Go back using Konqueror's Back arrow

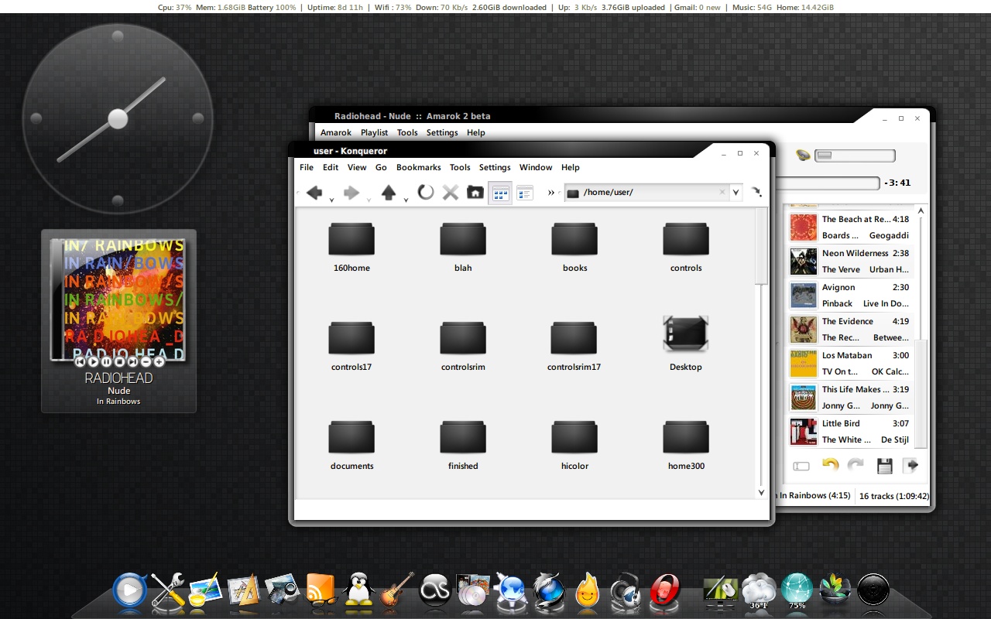314,193
